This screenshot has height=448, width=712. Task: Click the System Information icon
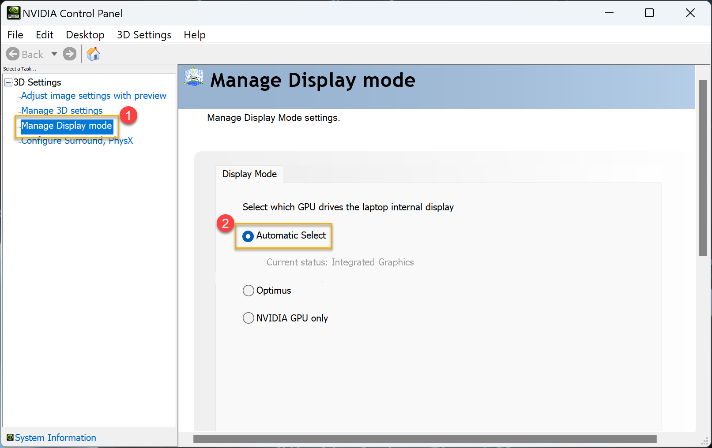pos(10,437)
